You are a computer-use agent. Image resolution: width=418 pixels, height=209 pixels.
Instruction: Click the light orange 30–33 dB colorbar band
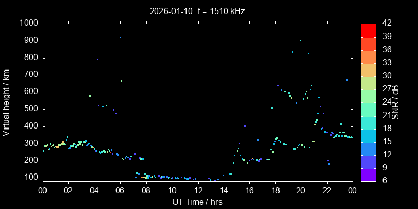[x=368, y=69]
